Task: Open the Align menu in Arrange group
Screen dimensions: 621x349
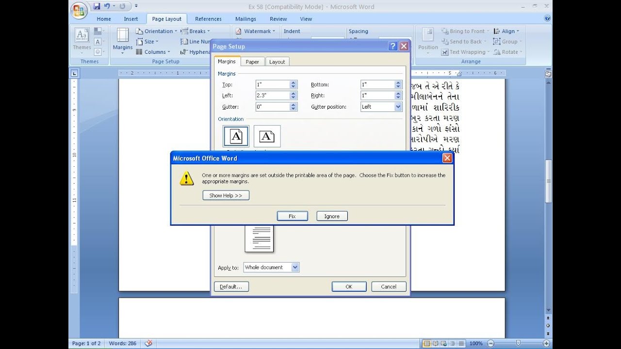Action: [506, 31]
